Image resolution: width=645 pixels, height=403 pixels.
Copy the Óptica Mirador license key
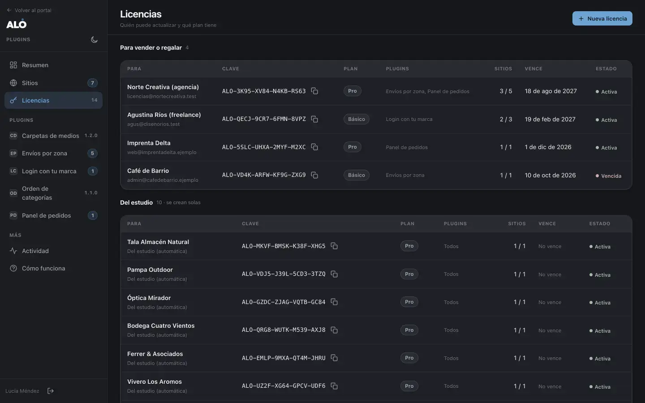point(334,302)
